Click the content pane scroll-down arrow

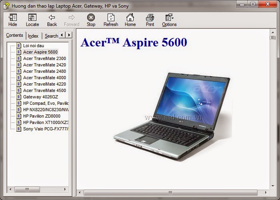[x=273, y=186]
